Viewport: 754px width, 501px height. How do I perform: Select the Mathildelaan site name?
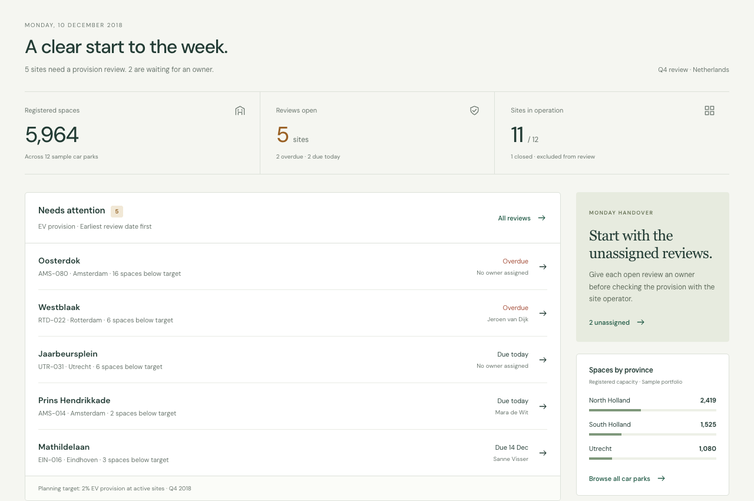pos(64,447)
